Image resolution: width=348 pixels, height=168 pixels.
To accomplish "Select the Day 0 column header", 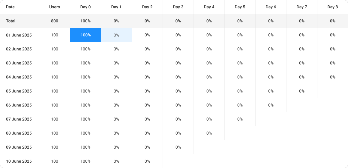I will click(85, 7).
